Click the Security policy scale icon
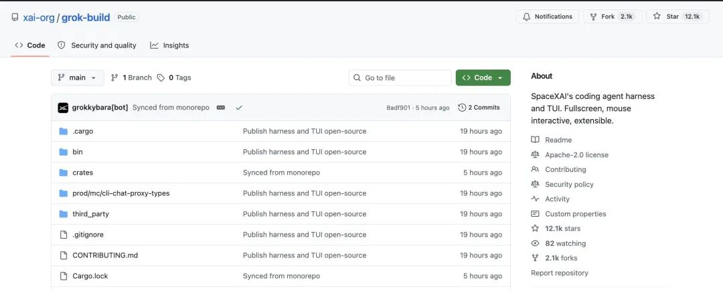This screenshot has height=291, width=723. pyautogui.click(x=535, y=184)
